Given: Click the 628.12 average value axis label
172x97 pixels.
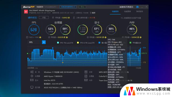Looking at the screenshot, I should point(144,53).
